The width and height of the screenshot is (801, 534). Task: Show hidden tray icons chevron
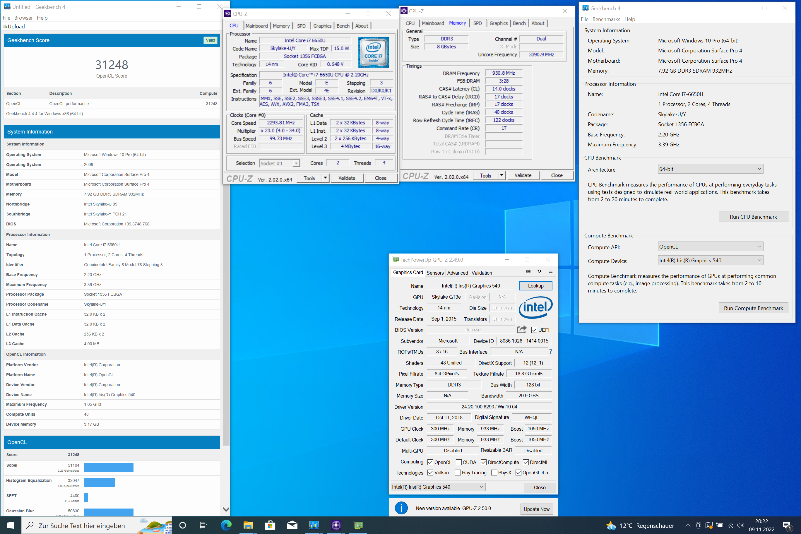coord(688,525)
